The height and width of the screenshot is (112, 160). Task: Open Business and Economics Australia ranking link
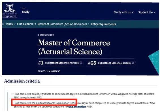pos(62,63)
